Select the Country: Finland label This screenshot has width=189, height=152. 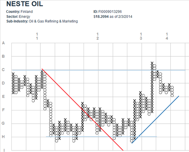[19, 12]
